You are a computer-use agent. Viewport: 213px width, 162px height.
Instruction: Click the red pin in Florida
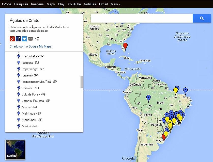(x=125, y=46)
